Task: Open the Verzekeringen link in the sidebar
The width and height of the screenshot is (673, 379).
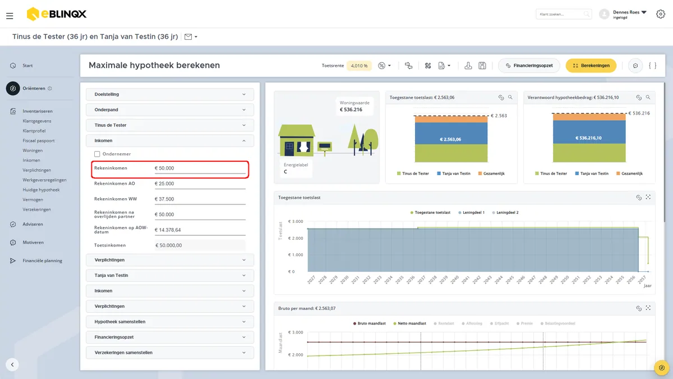Action: (37, 209)
